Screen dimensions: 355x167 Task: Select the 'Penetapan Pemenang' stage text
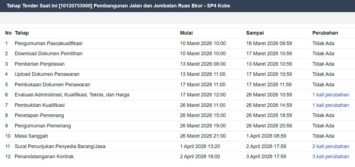39,115
